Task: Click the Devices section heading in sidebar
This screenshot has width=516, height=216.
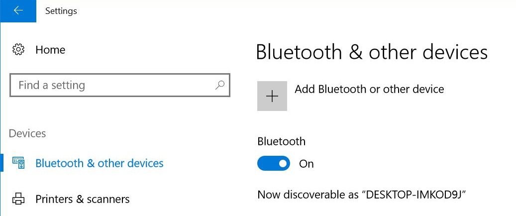Action: click(27, 133)
